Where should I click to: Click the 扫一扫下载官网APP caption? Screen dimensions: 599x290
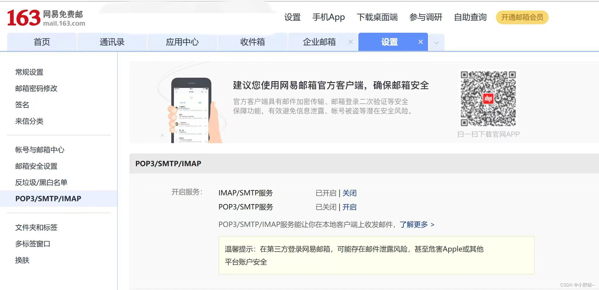[488, 134]
